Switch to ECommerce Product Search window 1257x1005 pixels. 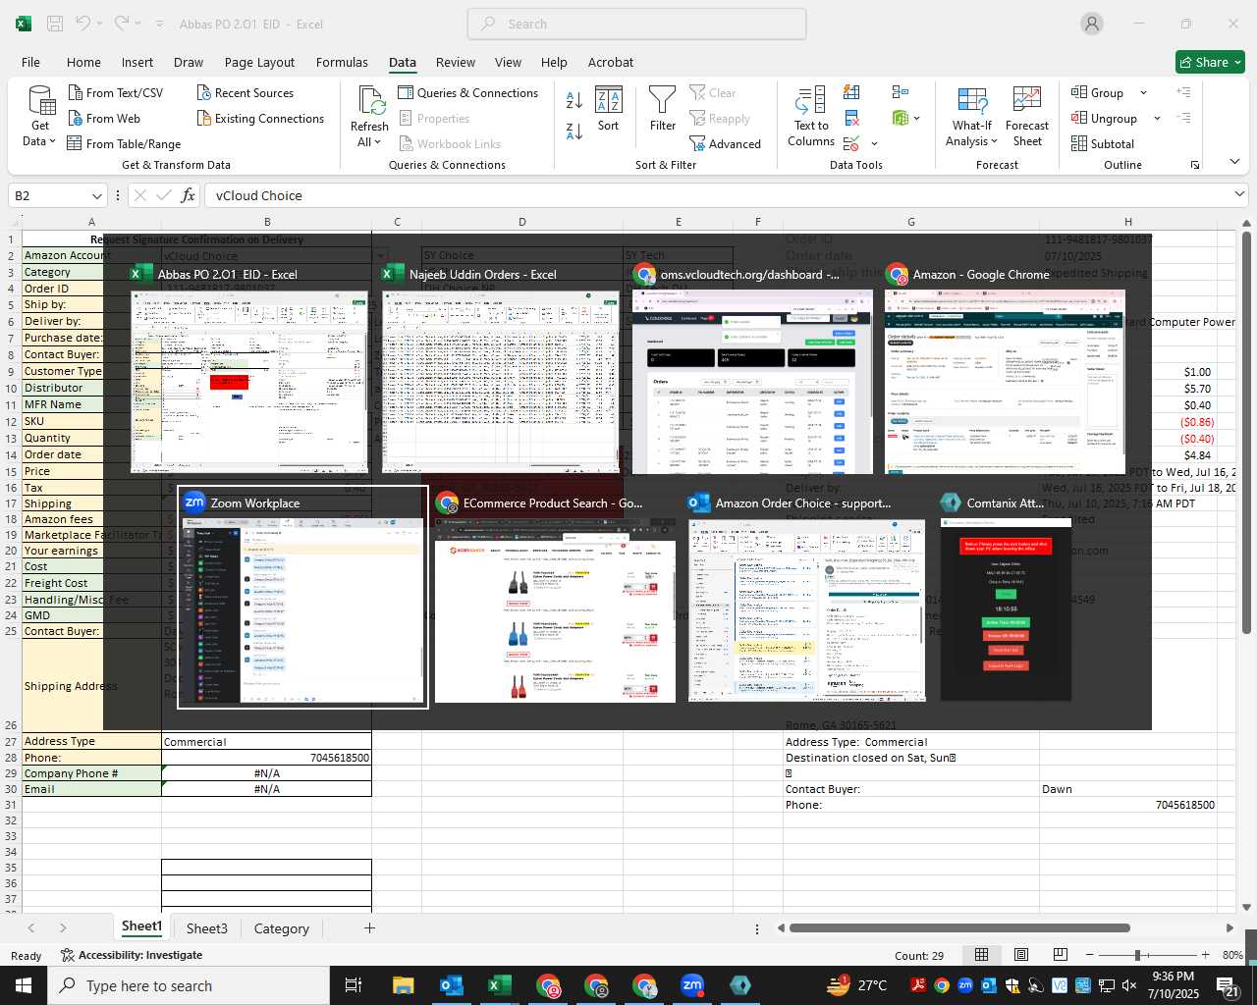click(x=555, y=597)
